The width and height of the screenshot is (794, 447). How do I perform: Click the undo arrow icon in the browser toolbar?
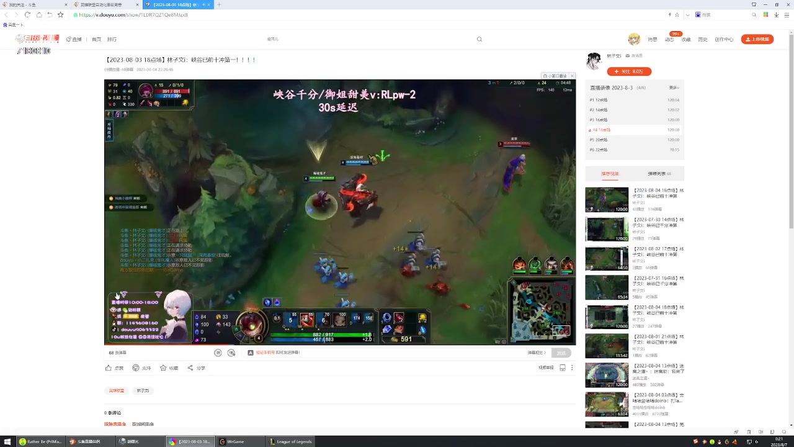click(x=50, y=14)
